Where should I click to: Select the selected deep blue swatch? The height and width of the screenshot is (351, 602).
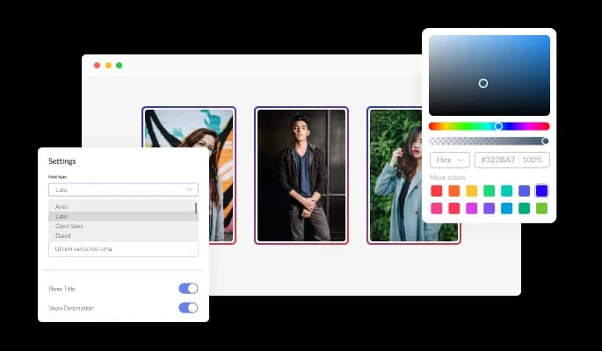[x=541, y=190]
